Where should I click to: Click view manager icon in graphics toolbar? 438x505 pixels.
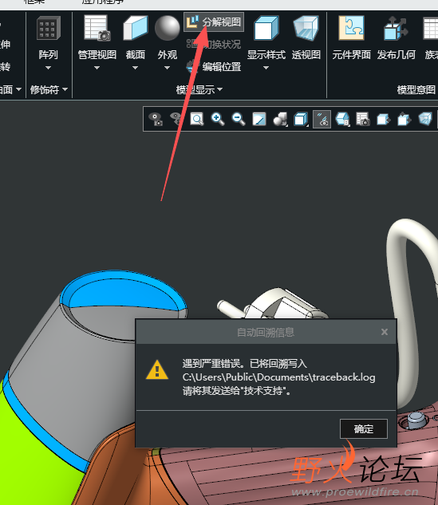pos(363,119)
